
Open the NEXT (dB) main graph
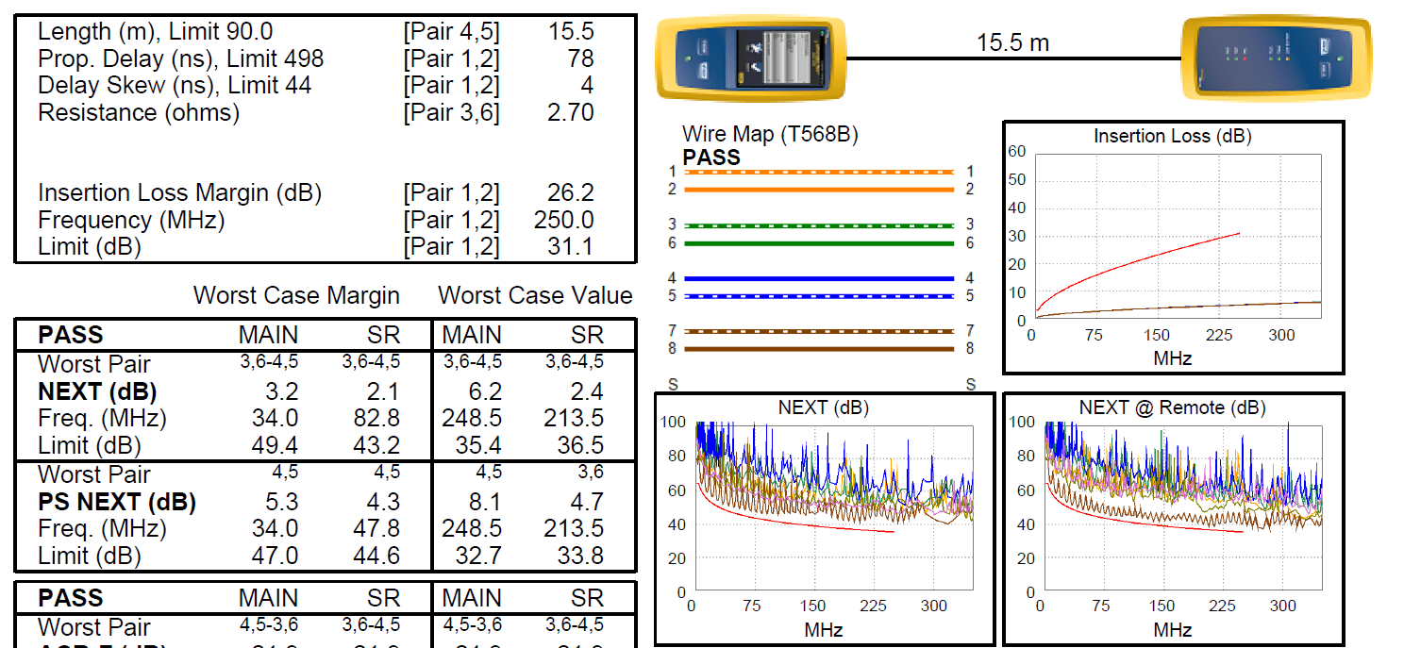pyautogui.click(x=825, y=519)
